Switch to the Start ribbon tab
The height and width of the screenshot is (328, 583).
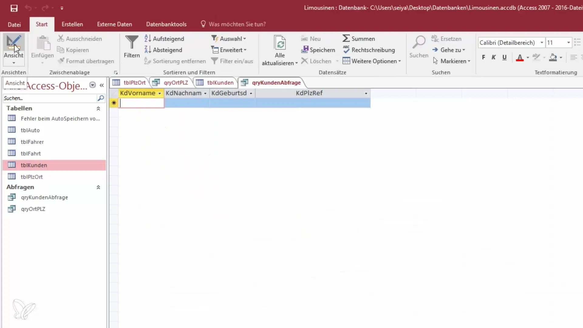coord(42,24)
